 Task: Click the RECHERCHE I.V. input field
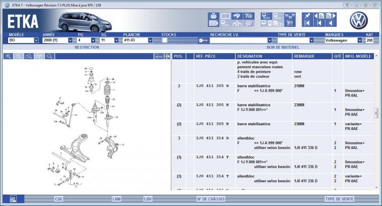pos(238,41)
